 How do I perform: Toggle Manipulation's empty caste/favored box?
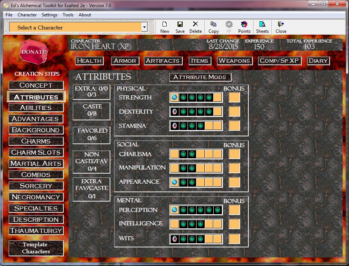coord(174,168)
